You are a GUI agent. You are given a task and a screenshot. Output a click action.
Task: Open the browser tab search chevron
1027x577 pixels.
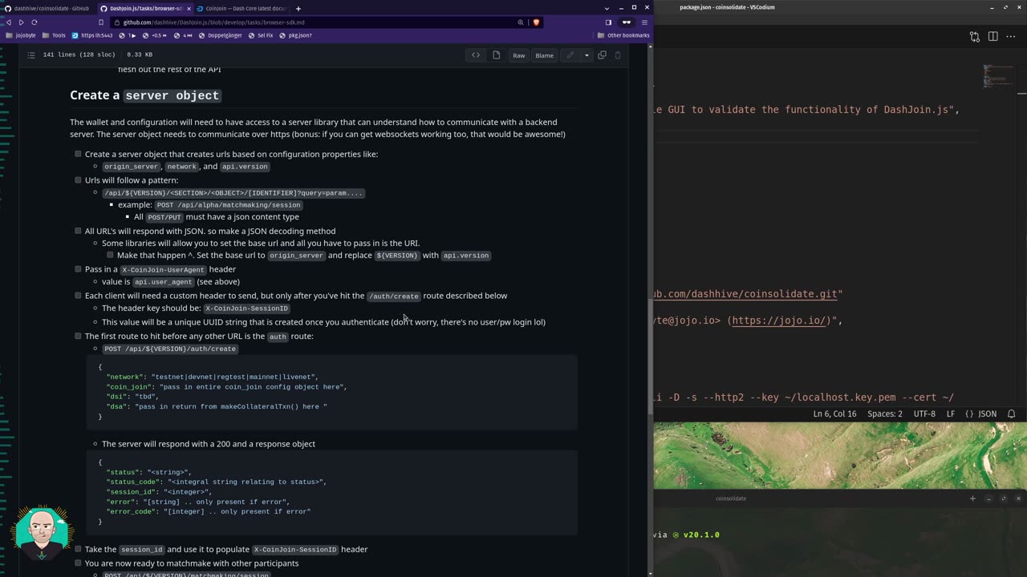(607, 8)
